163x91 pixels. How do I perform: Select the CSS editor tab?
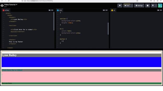(59, 10)
